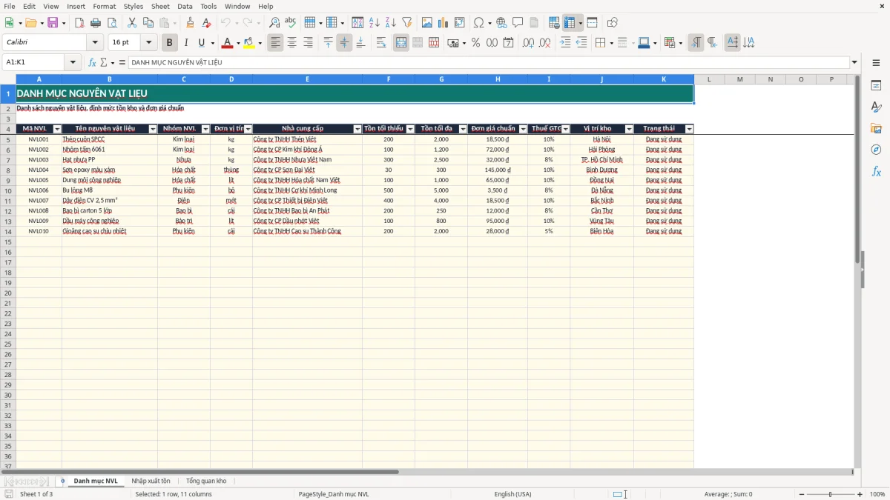Open sidebar Navigator compass icon
The width and height of the screenshot is (890, 500).
point(876,150)
